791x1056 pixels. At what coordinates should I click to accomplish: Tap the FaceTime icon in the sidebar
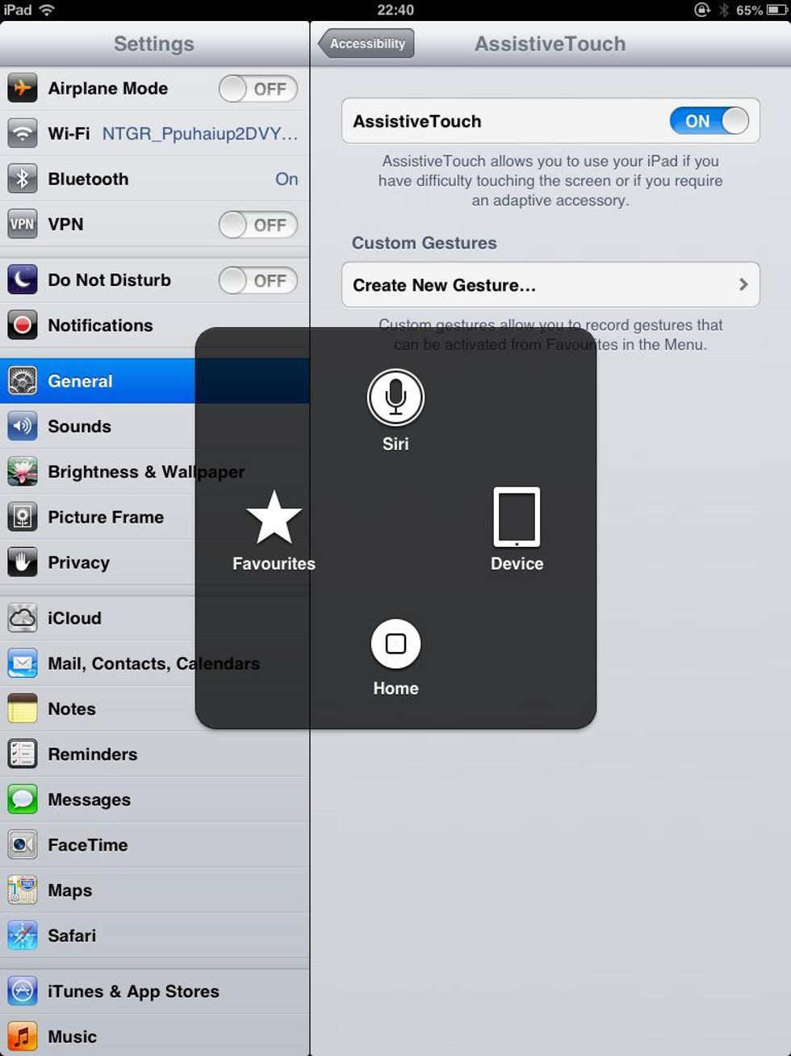[23, 845]
